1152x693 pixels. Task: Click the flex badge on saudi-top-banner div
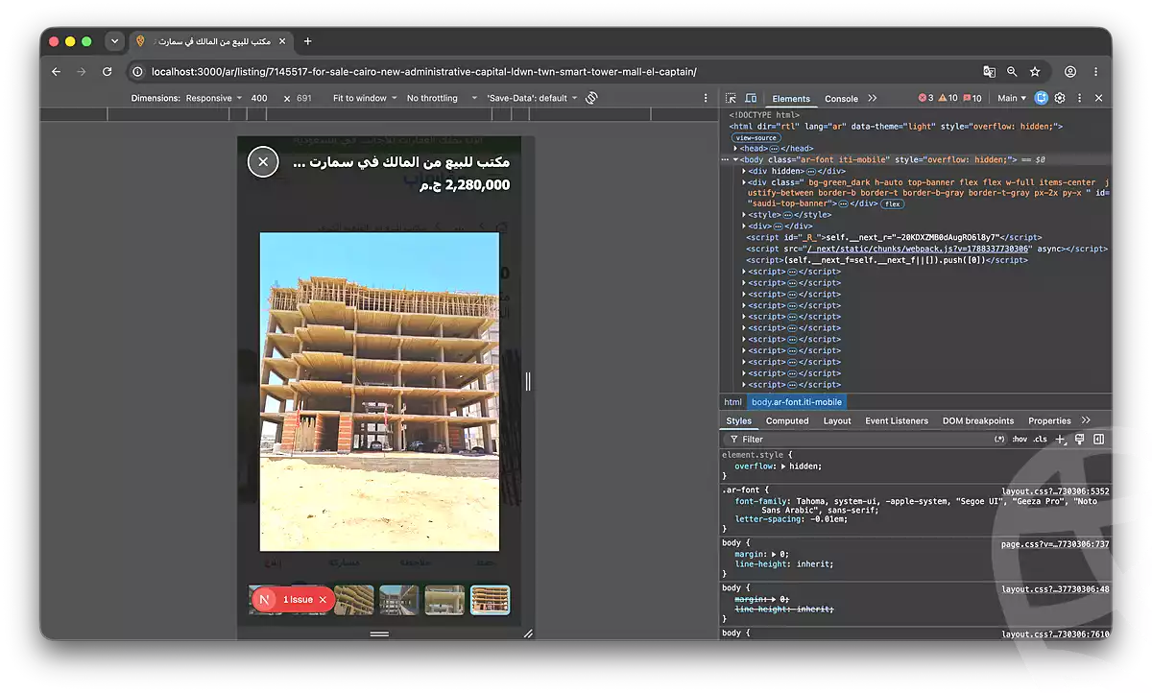click(893, 204)
